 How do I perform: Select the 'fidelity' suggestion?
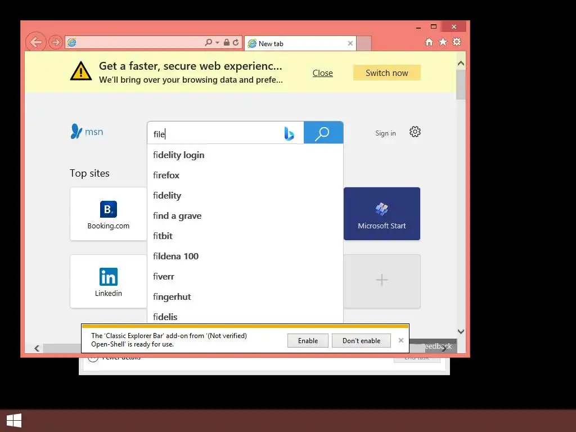point(245,195)
